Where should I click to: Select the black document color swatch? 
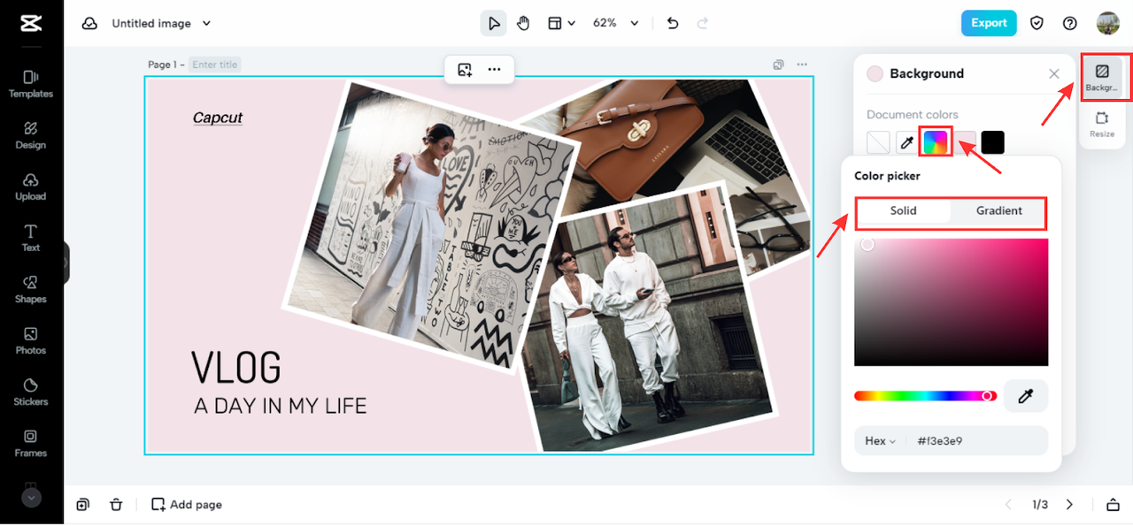point(993,142)
